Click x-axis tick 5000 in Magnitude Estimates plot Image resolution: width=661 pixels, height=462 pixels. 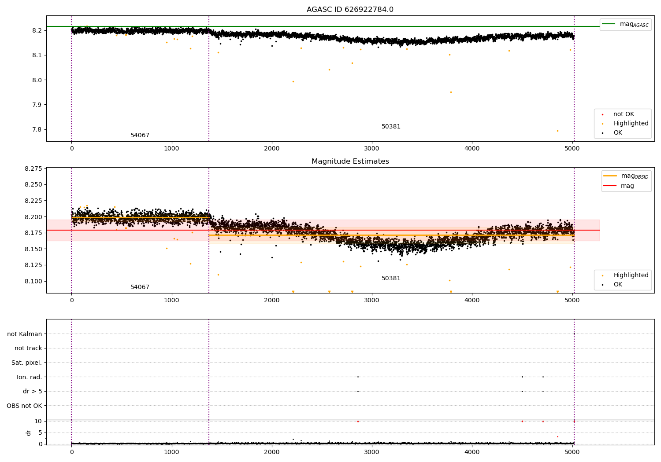[x=572, y=301]
